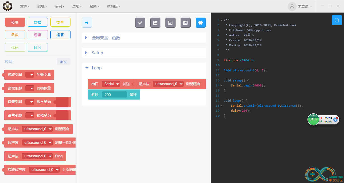Click the blue arrow toggle button
The image size is (344, 183).
(x=87, y=23)
